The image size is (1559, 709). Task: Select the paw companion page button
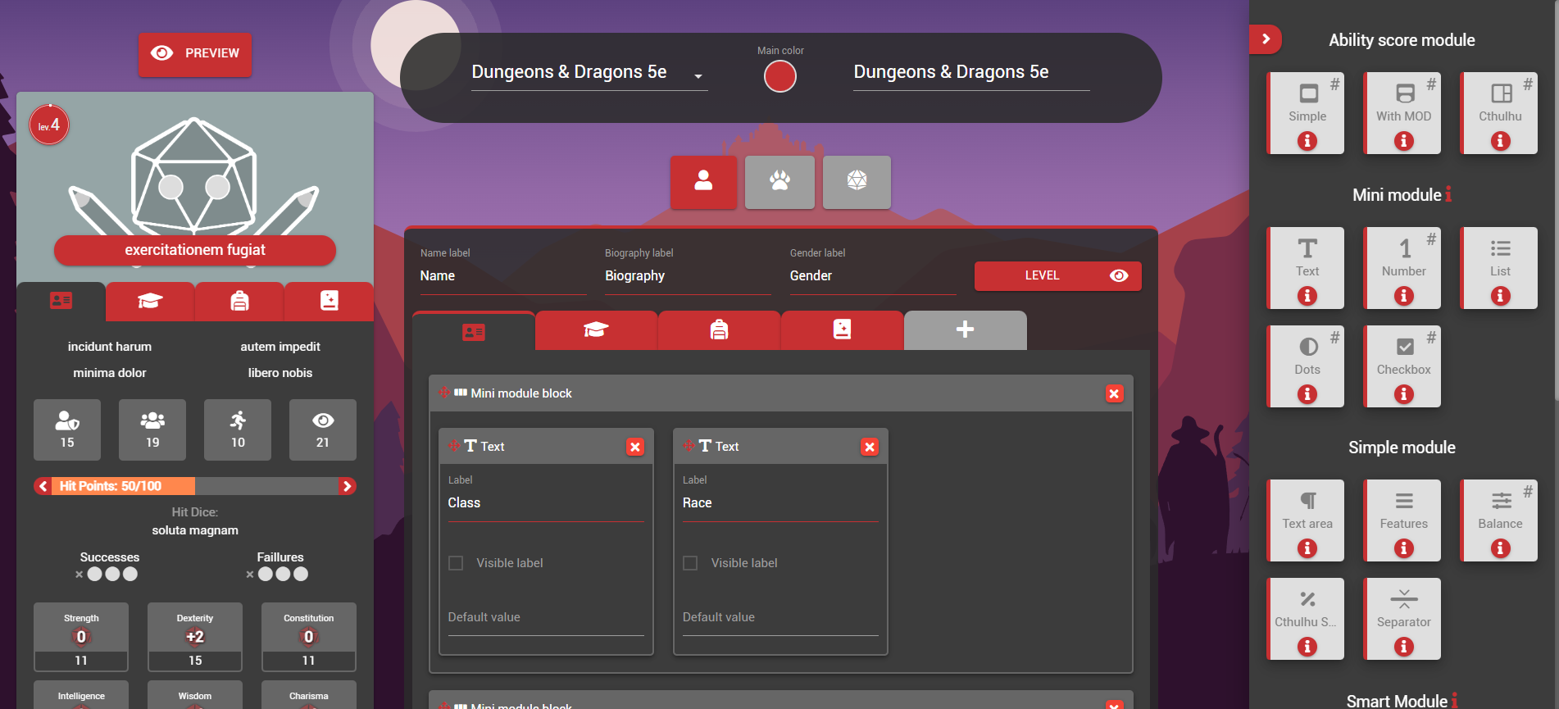coord(779,182)
